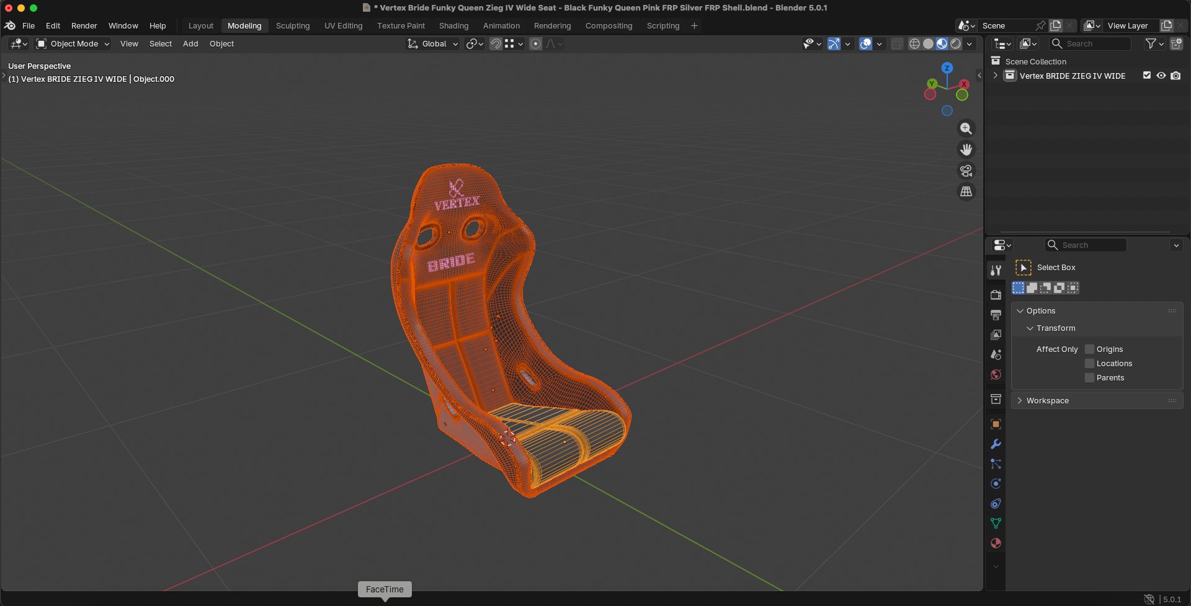Viewport: 1191px width, 606px height.
Task: Add a new collection in the outliner
Action: point(1176,43)
